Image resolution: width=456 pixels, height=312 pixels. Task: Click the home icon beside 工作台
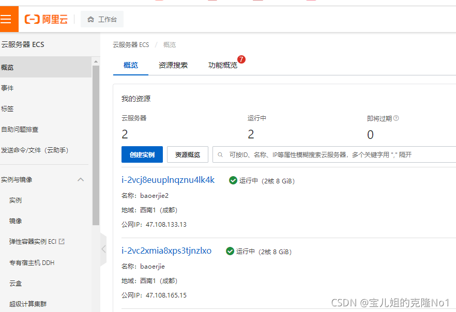(x=91, y=20)
